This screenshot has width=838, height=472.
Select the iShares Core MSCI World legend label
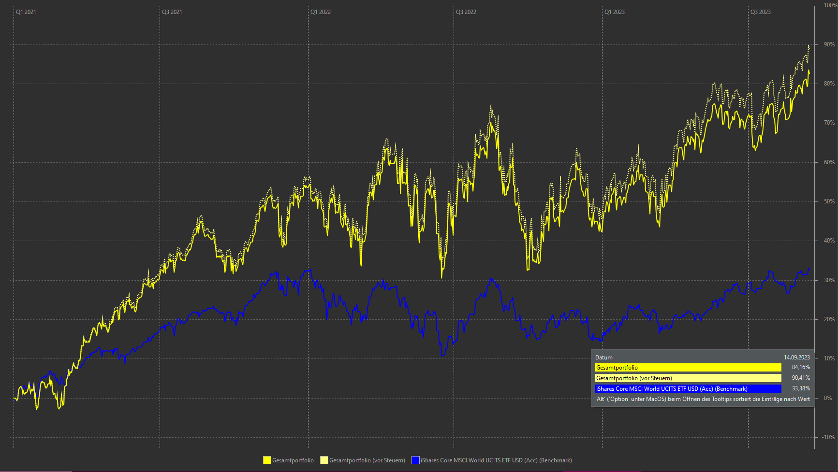pos(496,460)
